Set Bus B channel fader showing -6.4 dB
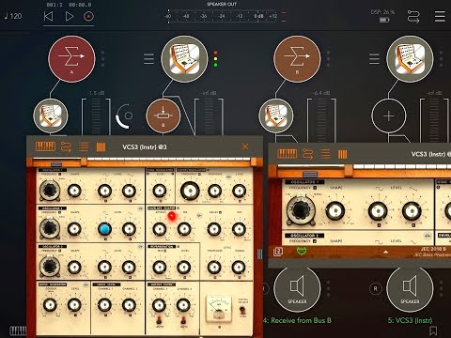Image resolution: width=451 pixels, height=338 pixels. (x=321, y=120)
